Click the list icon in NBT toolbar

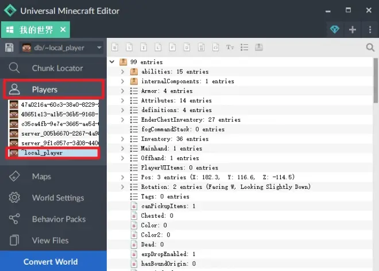click(x=244, y=47)
